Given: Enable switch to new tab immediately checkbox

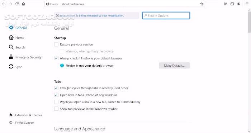Looking at the screenshot, I should 56,102.
